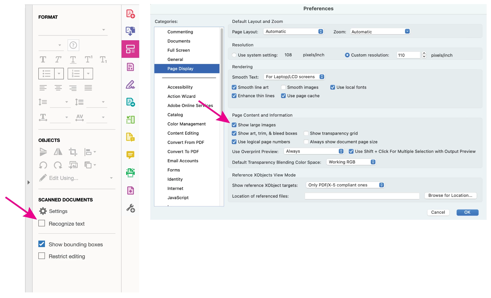The height and width of the screenshot is (298, 491).
Task: Click the custom resolution stepper arrows
Action: tap(424, 55)
